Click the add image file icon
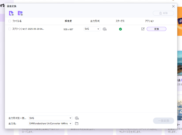Screen dimensions: 182x135 click(11, 13)
